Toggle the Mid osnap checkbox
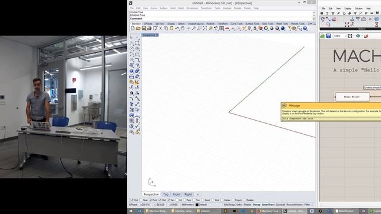The height and width of the screenshot is (214, 381). 160,200
